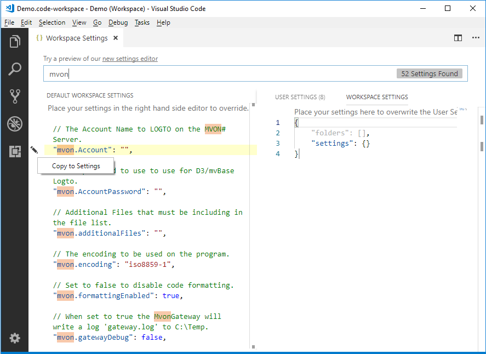The width and height of the screenshot is (486, 354).
Task: Select Copy to Settings from popup
Action: [x=76, y=166]
